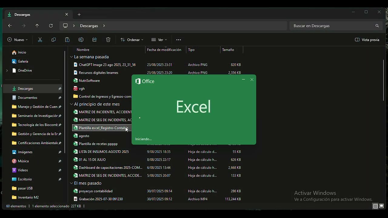Open a new tab with plus
The image size is (388, 218).
(79, 15)
